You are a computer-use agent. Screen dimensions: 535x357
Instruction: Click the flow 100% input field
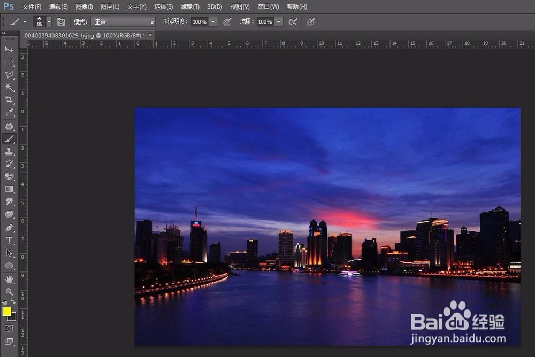(x=265, y=22)
